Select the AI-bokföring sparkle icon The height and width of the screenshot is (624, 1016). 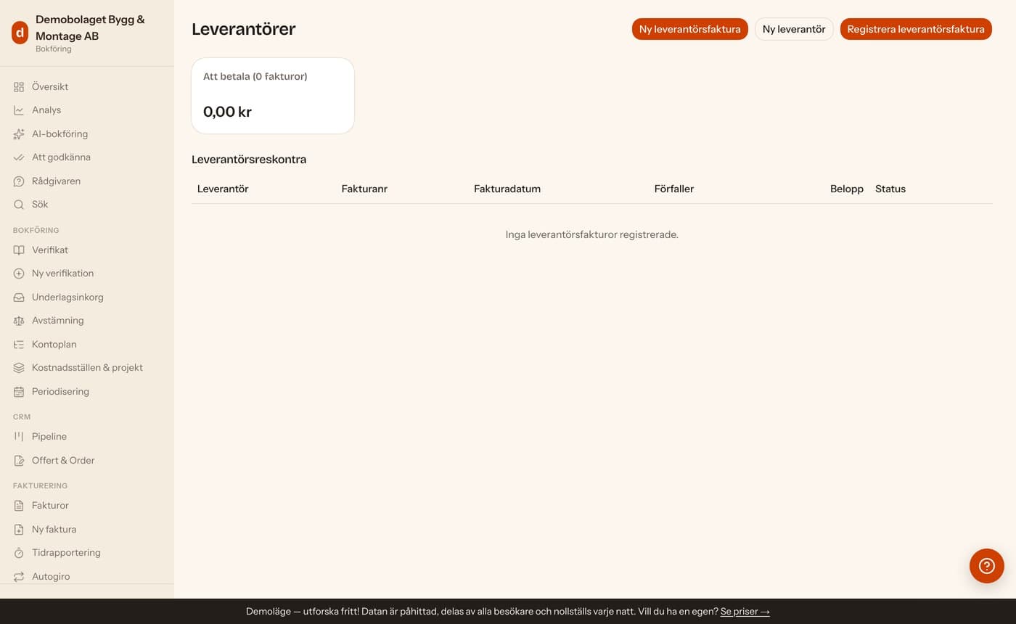[x=19, y=134]
